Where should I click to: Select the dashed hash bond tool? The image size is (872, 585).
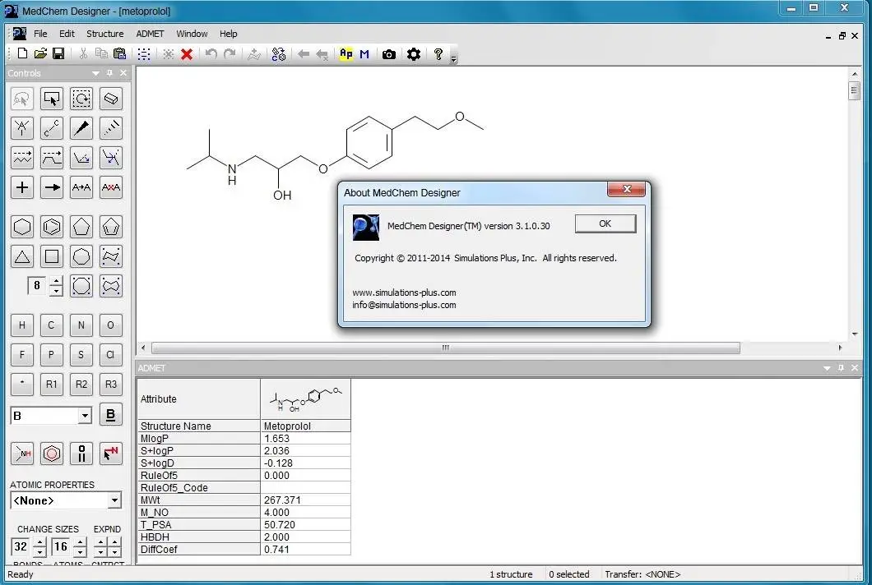tap(111, 128)
